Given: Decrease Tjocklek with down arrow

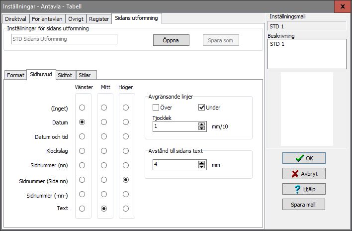Looking at the screenshot, I should (x=201, y=128).
